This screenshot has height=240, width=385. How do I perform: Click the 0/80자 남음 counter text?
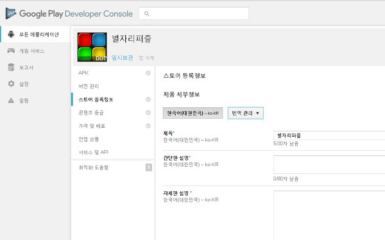point(286,179)
